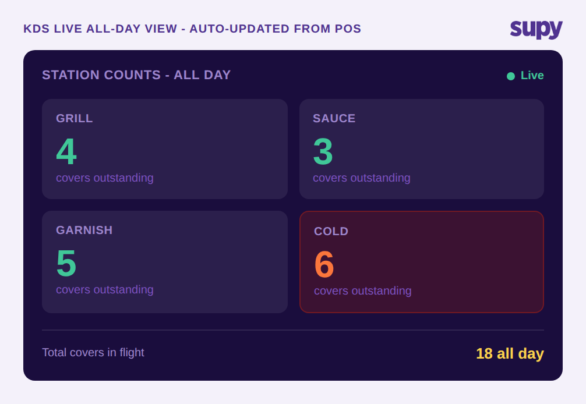Viewport: 586px width, 404px height.
Task: Click 'covers outstanding' under GARNISH
Action: 105,289
